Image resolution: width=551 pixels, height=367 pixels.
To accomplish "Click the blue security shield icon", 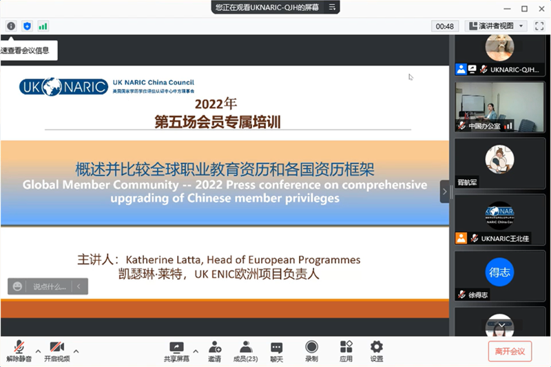I will 27,25.
